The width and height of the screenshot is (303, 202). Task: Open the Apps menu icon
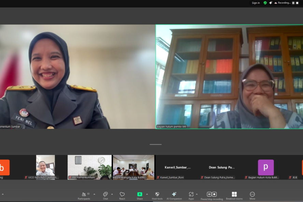click(191, 194)
